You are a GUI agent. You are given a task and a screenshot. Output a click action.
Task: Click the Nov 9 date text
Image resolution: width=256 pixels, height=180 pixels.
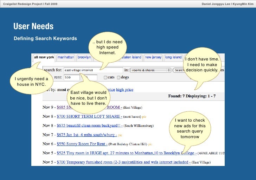(x=48, y=107)
